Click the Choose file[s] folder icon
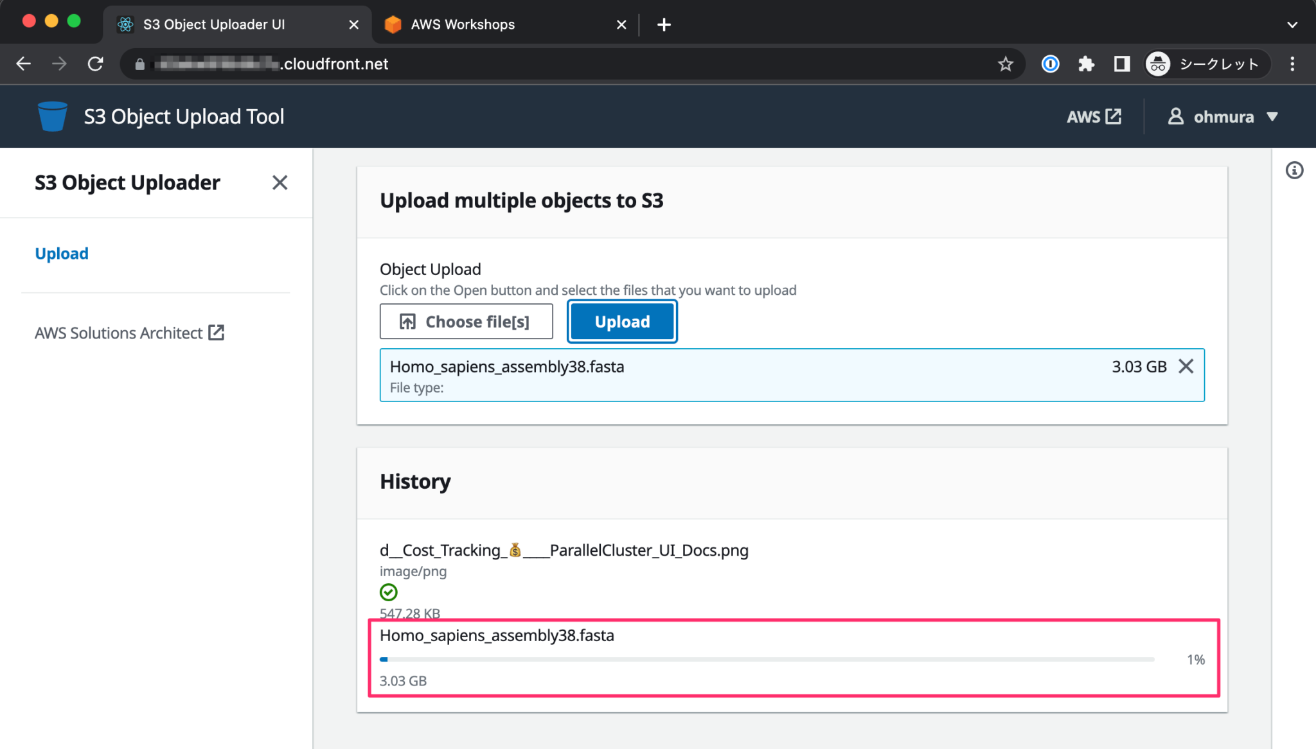The image size is (1316, 749). (x=407, y=321)
